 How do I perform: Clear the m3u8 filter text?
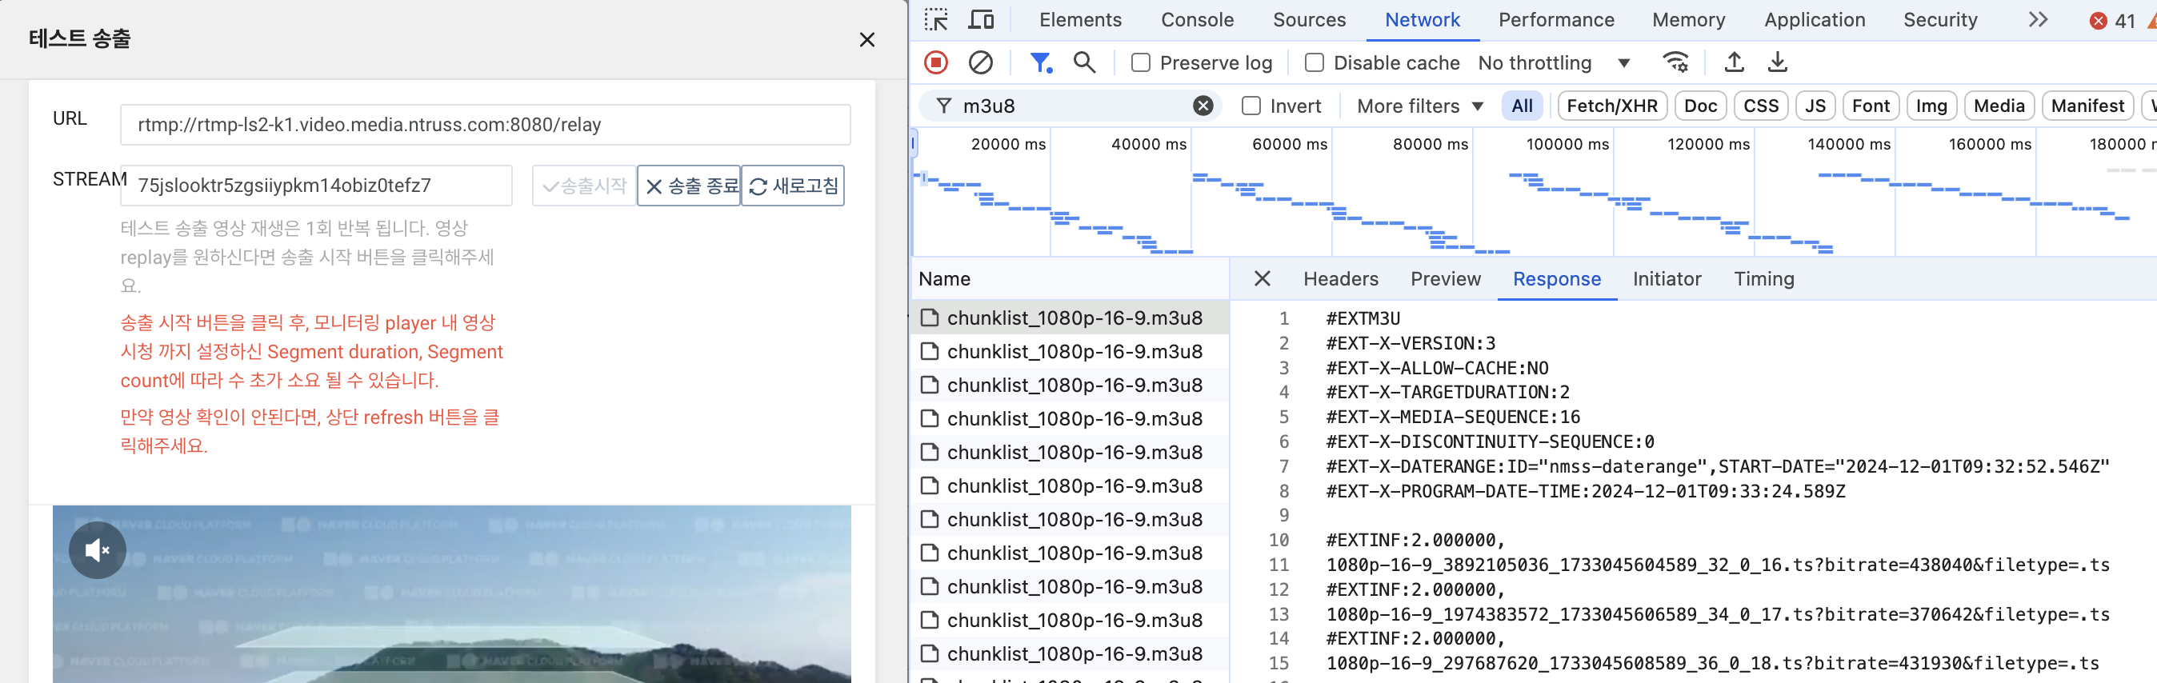[1203, 106]
